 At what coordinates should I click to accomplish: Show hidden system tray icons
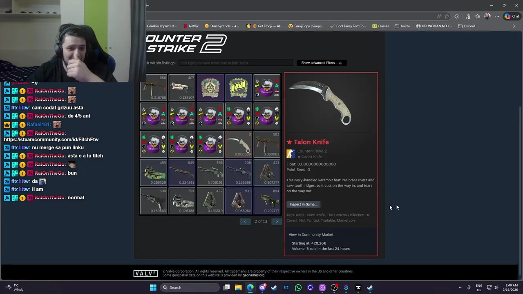point(460,287)
